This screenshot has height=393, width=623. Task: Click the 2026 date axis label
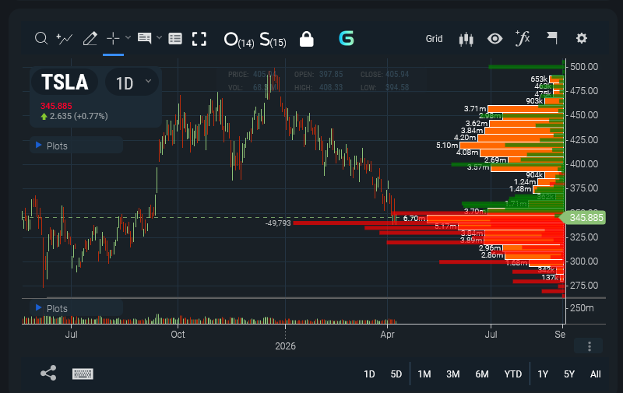285,346
